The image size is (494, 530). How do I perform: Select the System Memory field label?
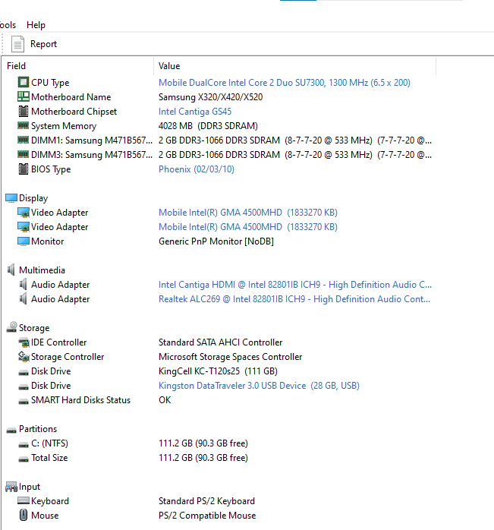click(64, 126)
